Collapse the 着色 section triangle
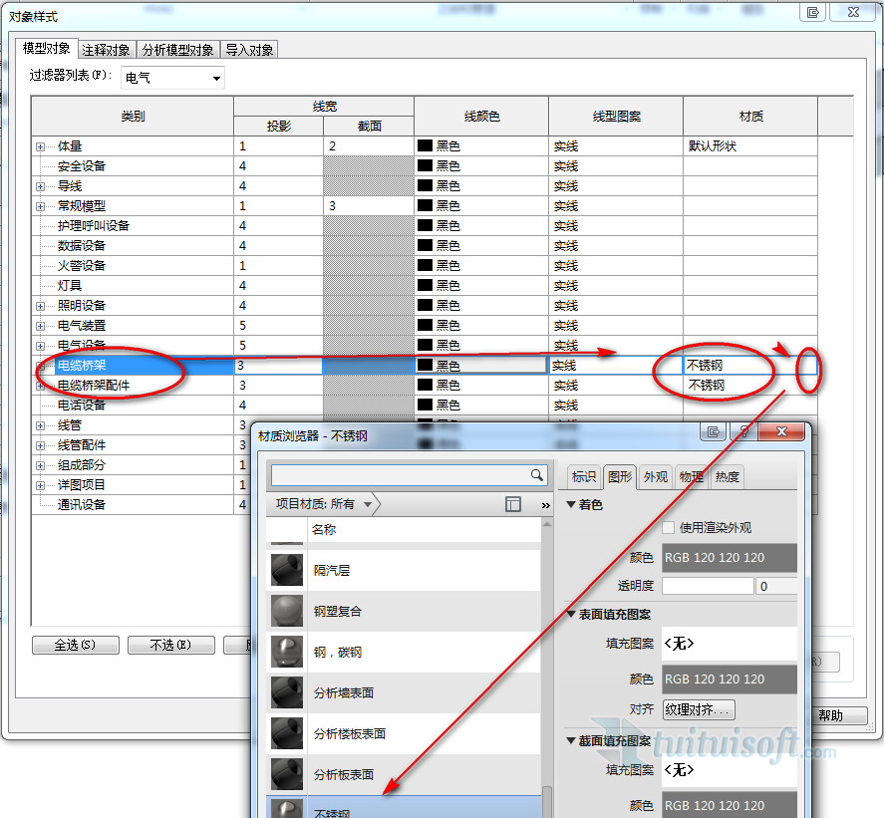The height and width of the screenshot is (818, 884). point(571,505)
